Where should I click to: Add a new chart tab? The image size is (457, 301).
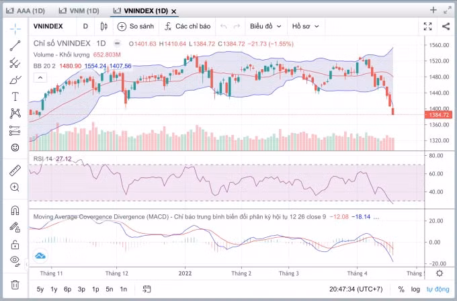click(x=433, y=10)
